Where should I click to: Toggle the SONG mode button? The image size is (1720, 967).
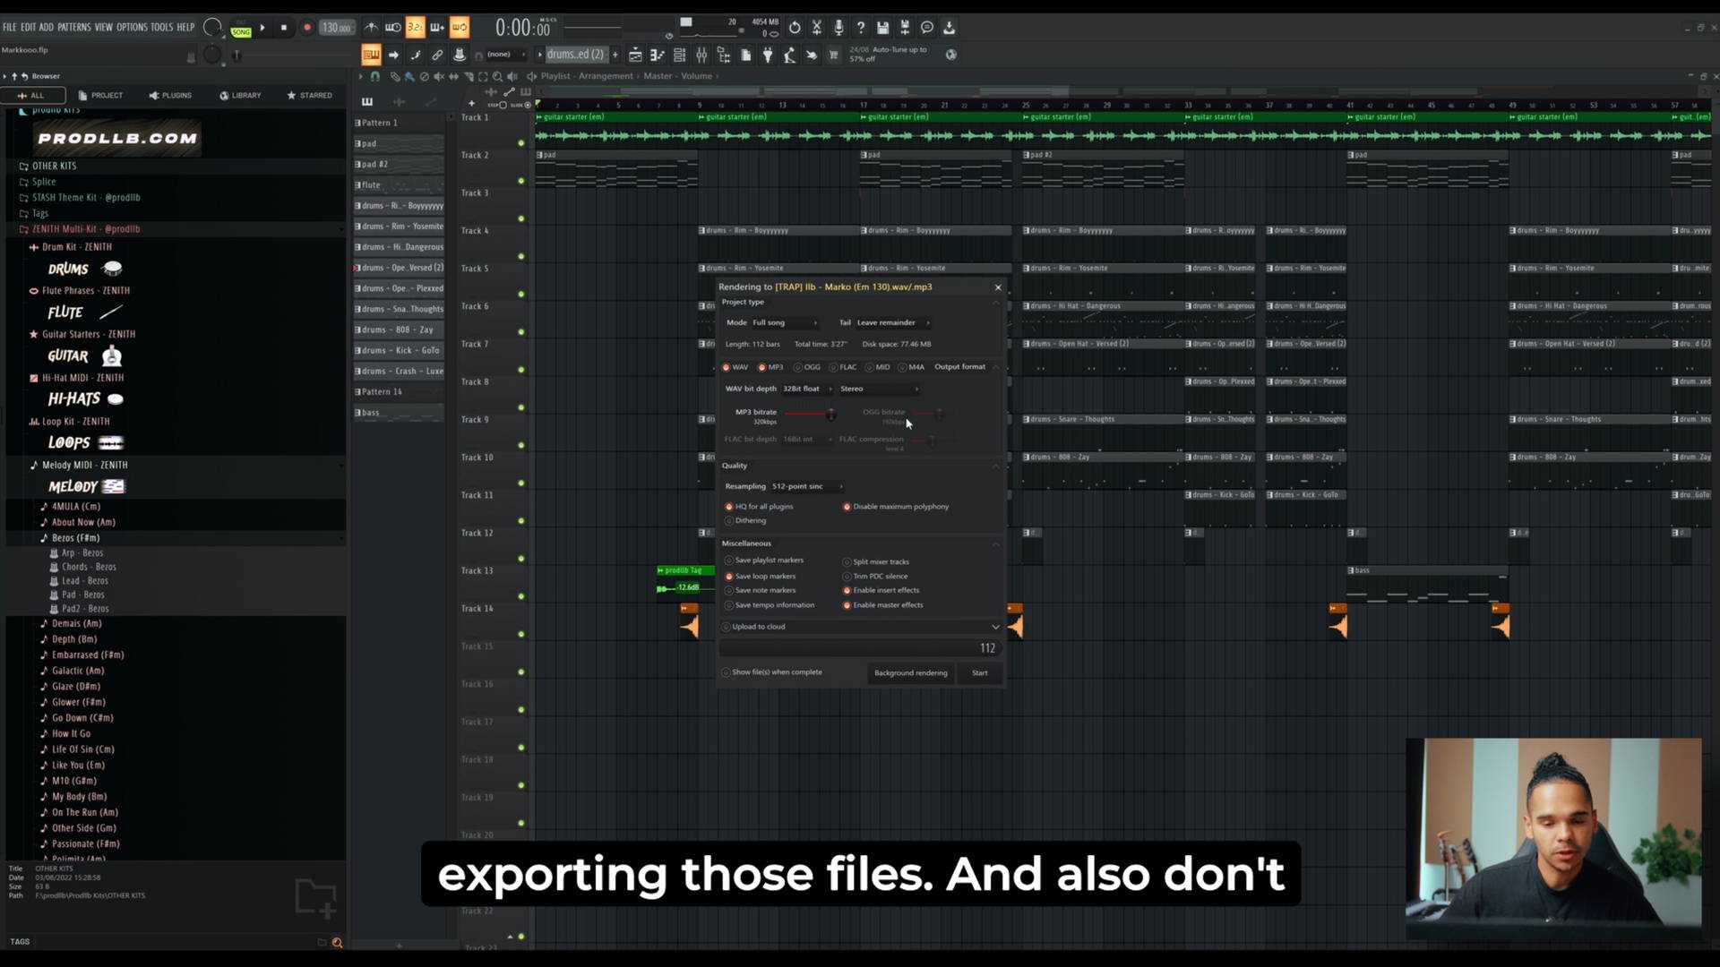pos(241,31)
